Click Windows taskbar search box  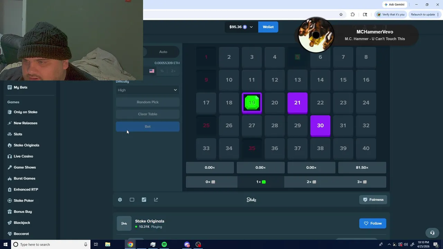(51, 245)
